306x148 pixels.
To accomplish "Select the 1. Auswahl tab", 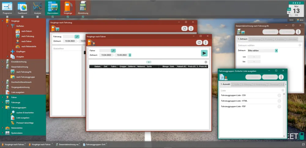I will pyautogui.click(x=225, y=84).
